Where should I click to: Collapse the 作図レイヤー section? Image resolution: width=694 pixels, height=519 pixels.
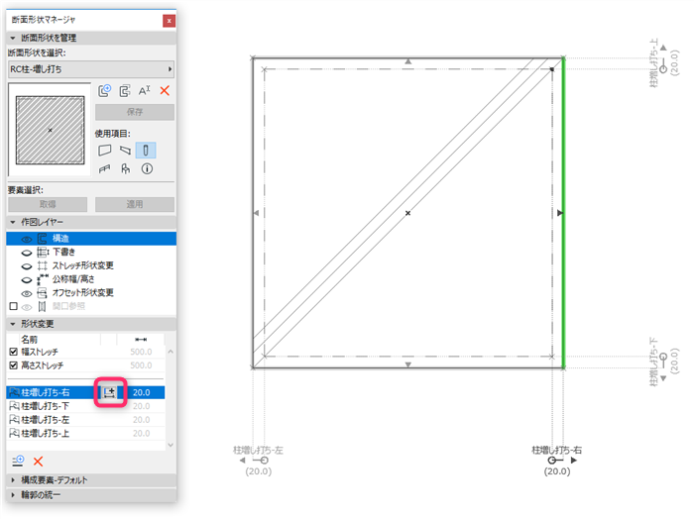point(12,222)
